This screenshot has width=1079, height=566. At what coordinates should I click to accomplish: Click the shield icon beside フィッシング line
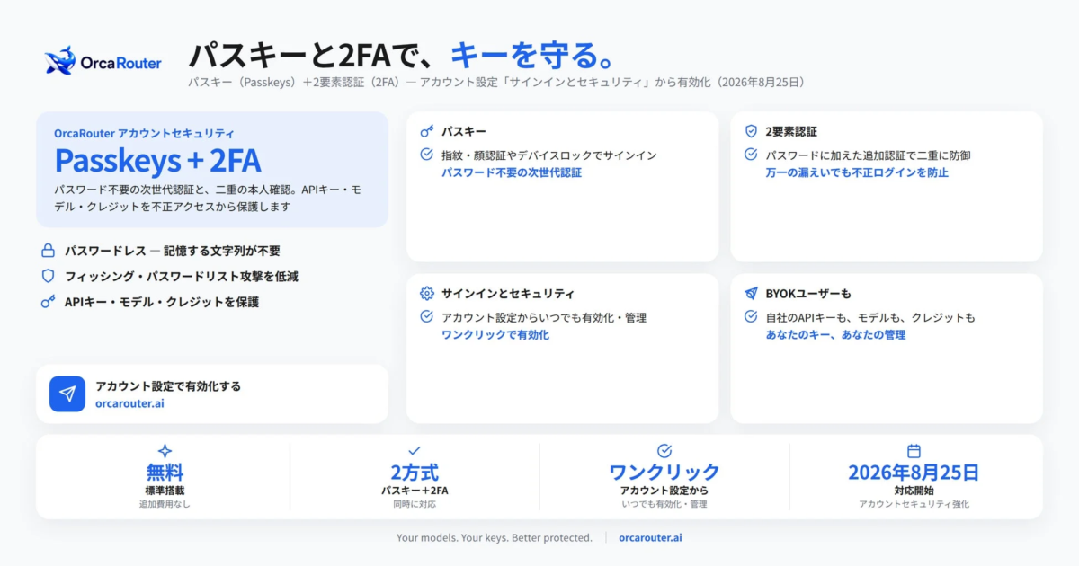48,276
